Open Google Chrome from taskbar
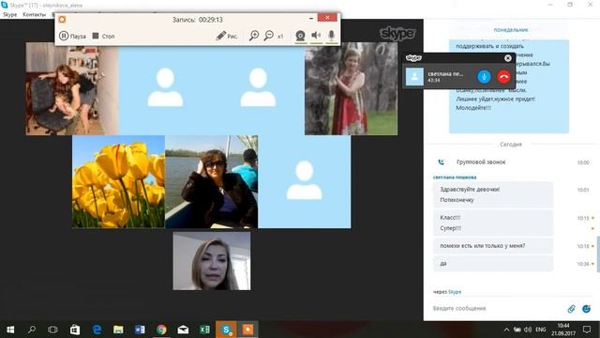Screen dimensions: 600x338 coord(161,330)
